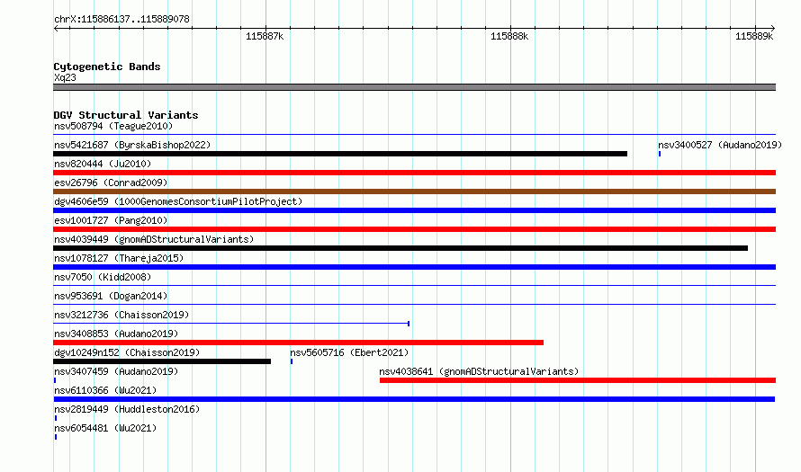The height and width of the screenshot is (472, 801).
Task: Click the 115889k ruler label
Action: pos(754,36)
